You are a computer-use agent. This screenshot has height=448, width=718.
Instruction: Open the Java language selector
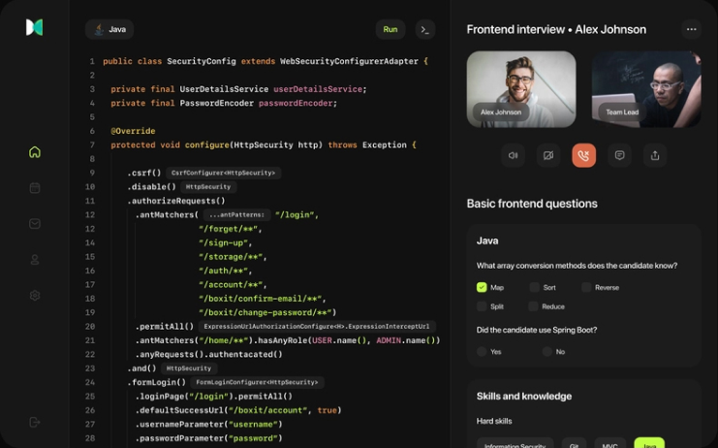click(109, 29)
